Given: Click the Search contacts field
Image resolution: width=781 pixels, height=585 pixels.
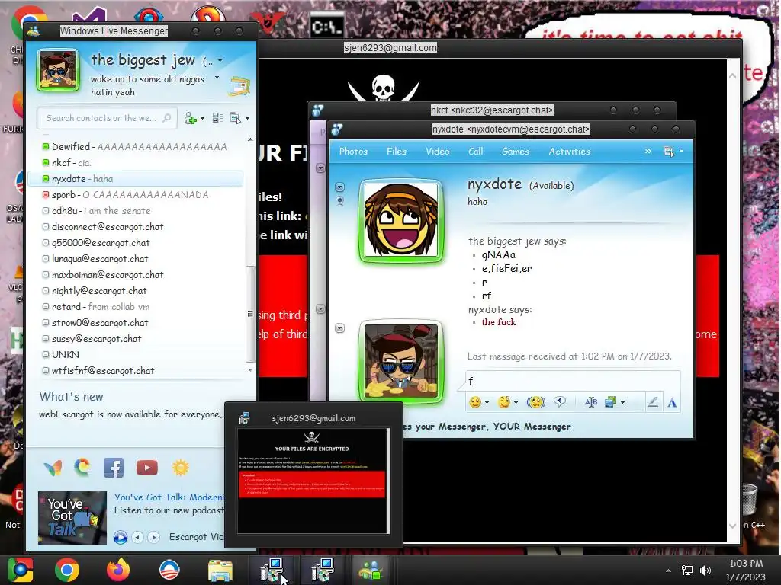Looking at the screenshot, I should pos(107,118).
